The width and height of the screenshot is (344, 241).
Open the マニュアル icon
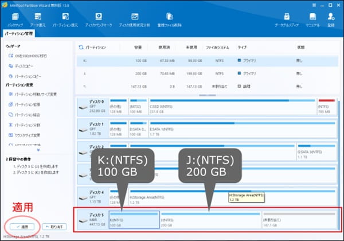312,20
